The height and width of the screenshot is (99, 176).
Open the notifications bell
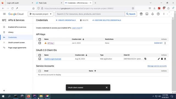[153, 14]
